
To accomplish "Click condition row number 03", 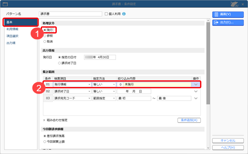I will [x=48, y=98].
